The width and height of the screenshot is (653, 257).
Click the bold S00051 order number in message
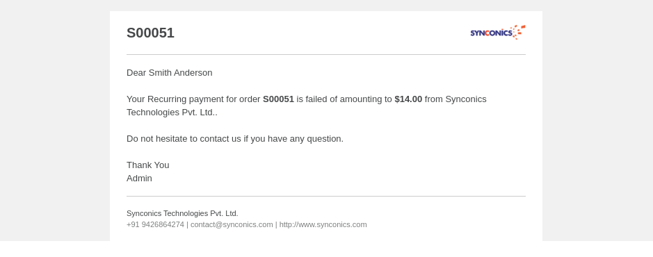(x=278, y=99)
